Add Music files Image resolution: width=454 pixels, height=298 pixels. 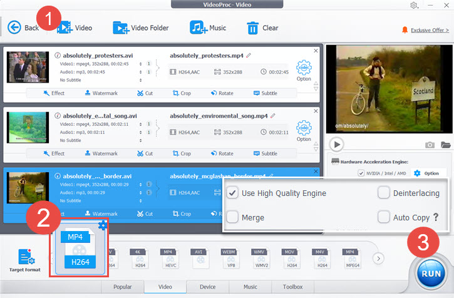(x=208, y=28)
